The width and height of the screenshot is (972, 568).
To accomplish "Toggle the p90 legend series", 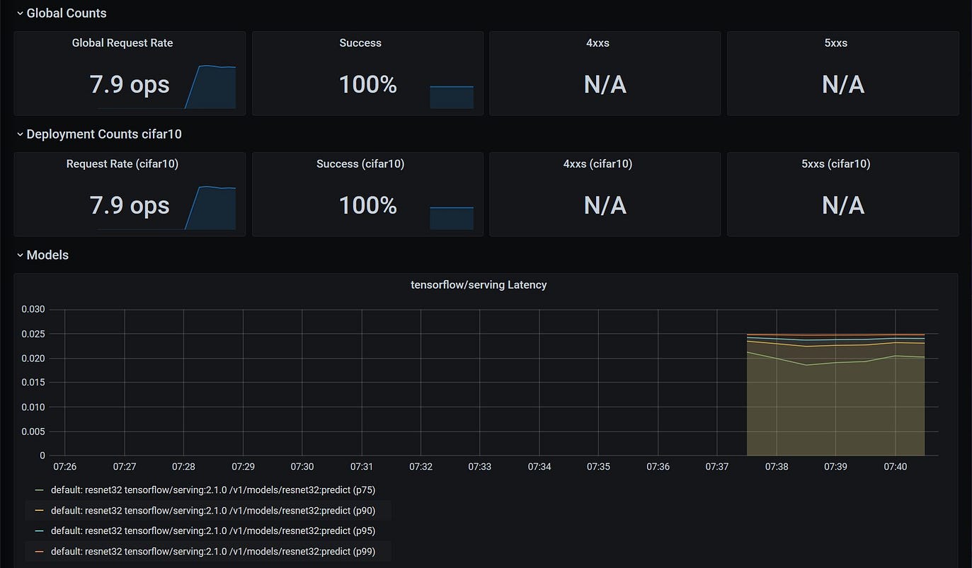I will click(x=213, y=510).
